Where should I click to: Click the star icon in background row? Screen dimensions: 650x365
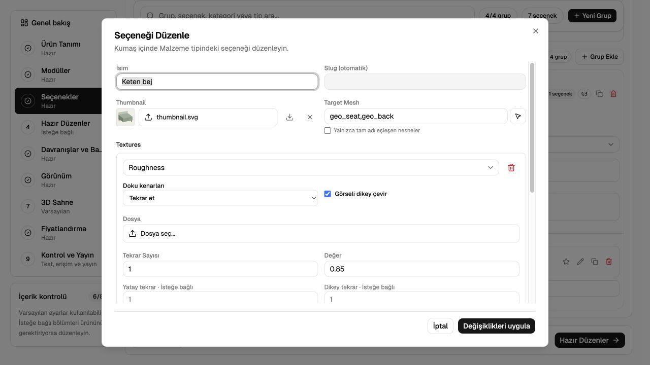(566, 262)
